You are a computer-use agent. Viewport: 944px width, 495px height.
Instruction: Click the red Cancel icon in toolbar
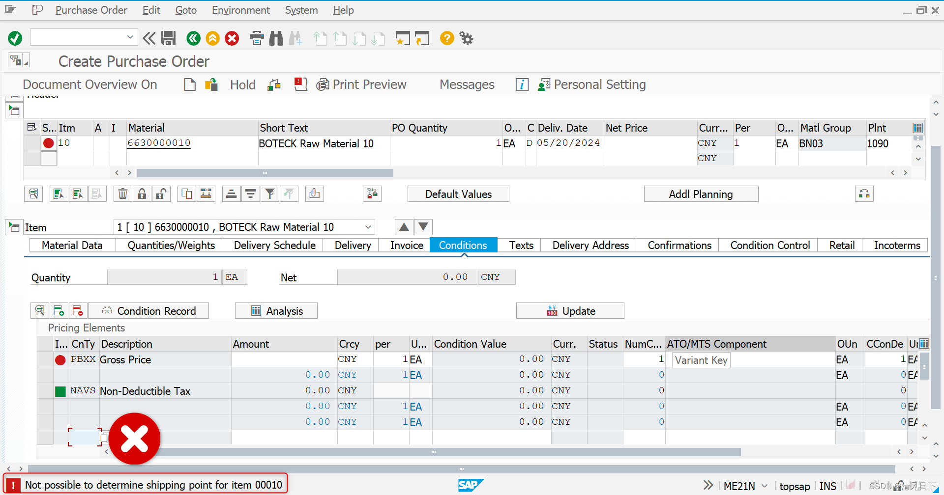click(232, 38)
